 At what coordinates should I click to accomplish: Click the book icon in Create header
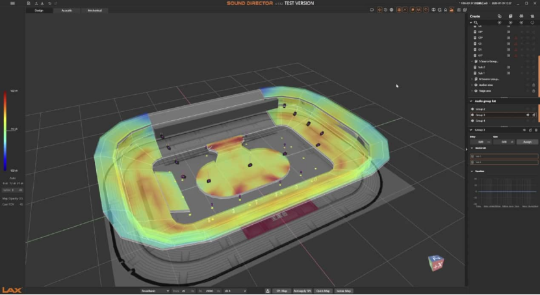click(x=510, y=16)
